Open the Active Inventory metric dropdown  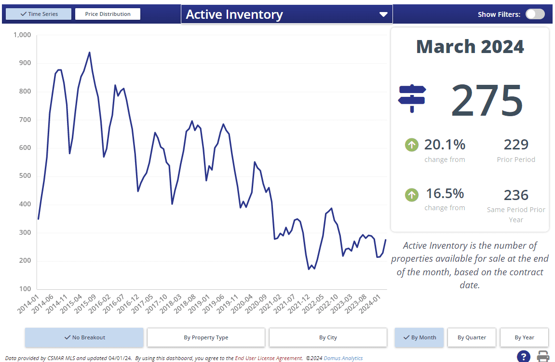pyautogui.click(x=286, y=14)
